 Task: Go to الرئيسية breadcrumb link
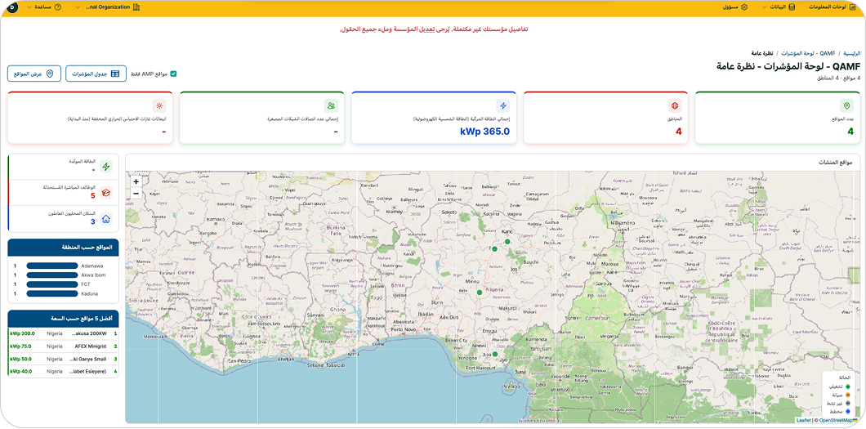pyautogui.click(x=851, y=53)
